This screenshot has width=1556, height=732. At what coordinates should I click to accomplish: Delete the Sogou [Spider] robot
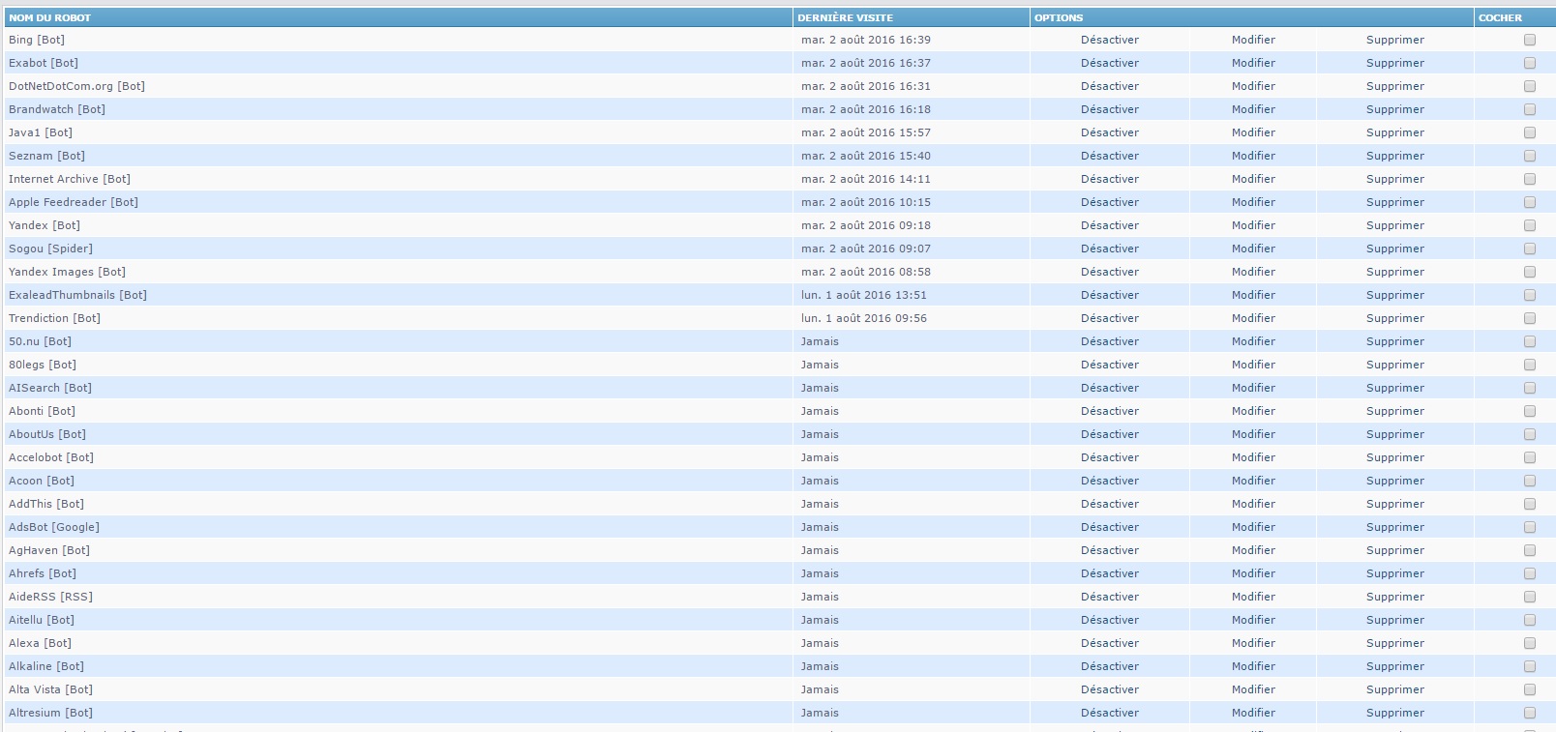1395,249
